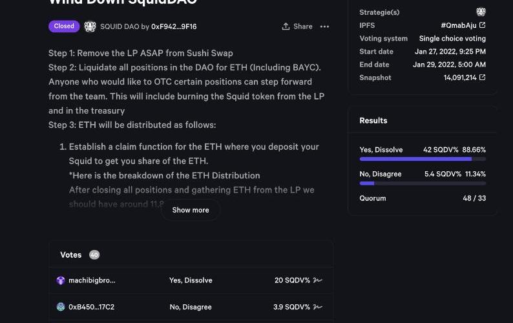The image size is (513, 323).
Task: Click machibigbro voter avatar icon
Action: (61, 280)
